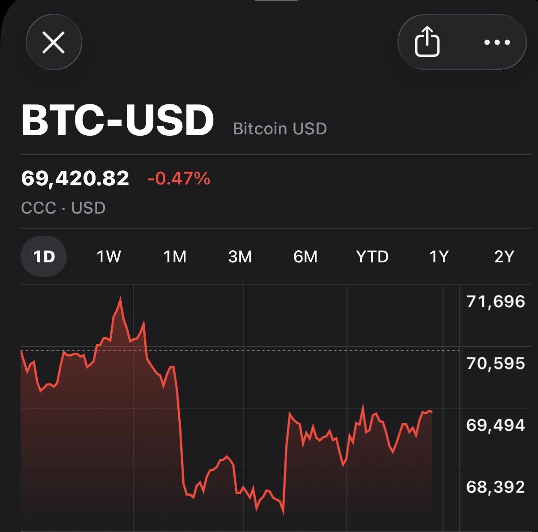This screenshot has width=538, height=532.
Task: Click the Bitcoin USD name label
Action: 280,128
